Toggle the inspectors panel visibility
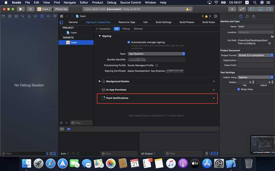Viewport: 275px width, 171px height. click(270, 9)
